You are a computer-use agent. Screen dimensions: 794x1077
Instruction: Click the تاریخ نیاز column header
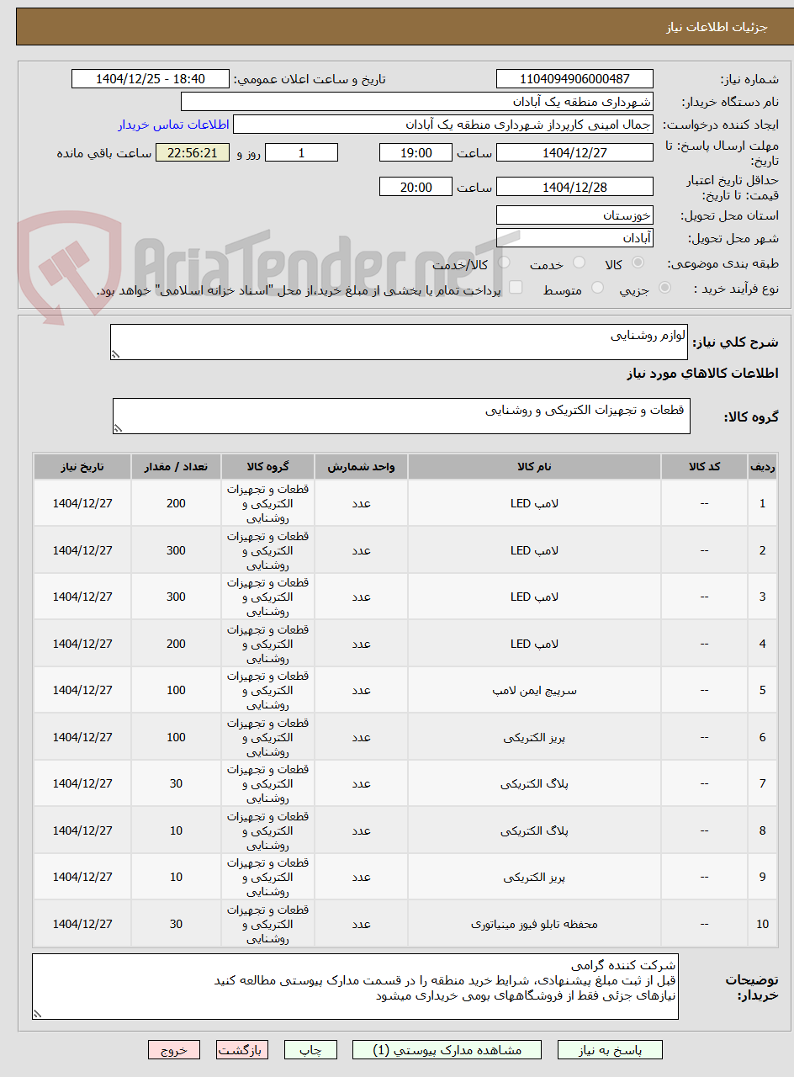click(x=82, y=467)
